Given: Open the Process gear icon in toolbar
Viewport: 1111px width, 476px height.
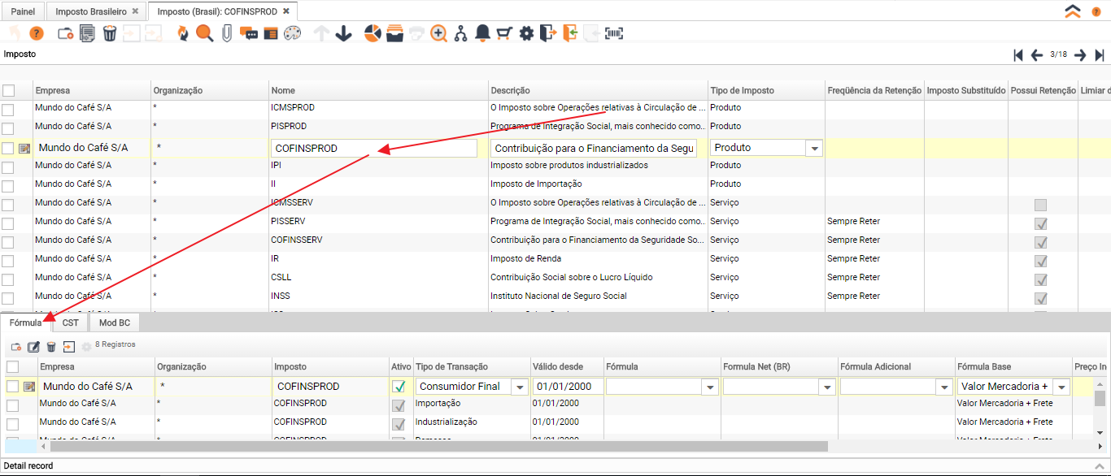Looking at the screenshot, I should click(526, 33).
